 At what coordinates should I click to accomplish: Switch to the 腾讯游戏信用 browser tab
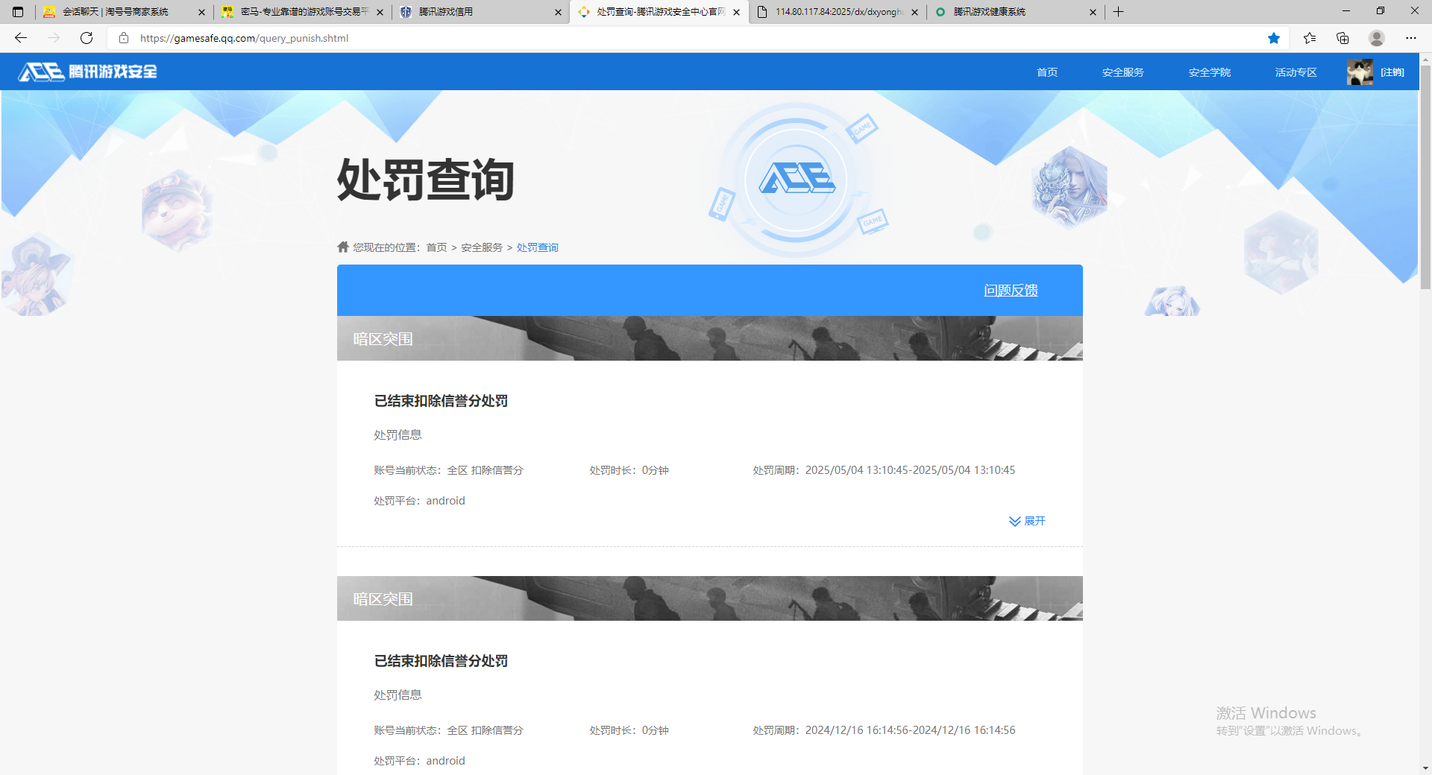pyautogui.click(x=477, y=12)
